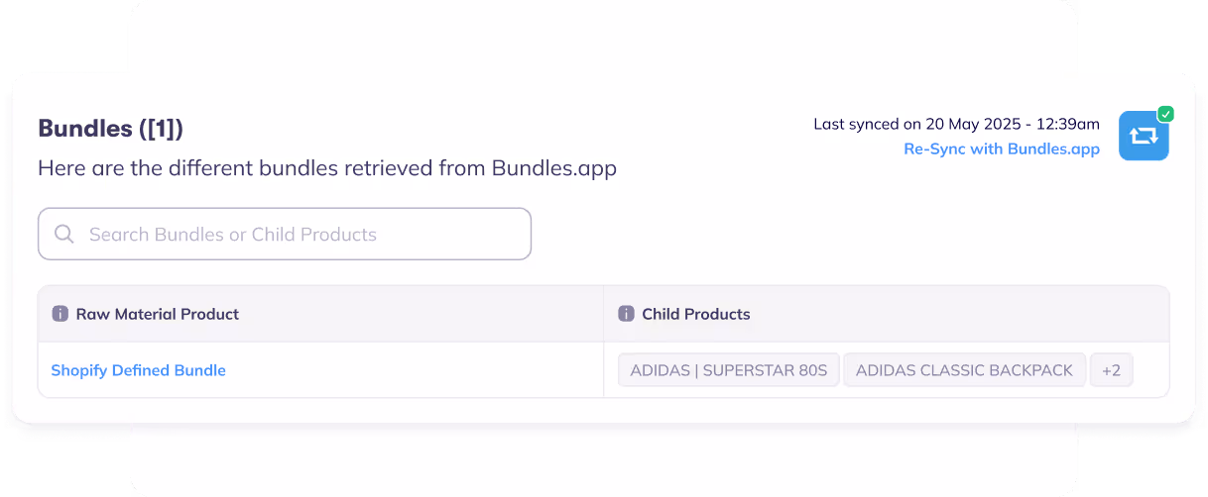Click the Child Products column header
Viewport: 1208px width, 497px height.
(x=695, y=314)
